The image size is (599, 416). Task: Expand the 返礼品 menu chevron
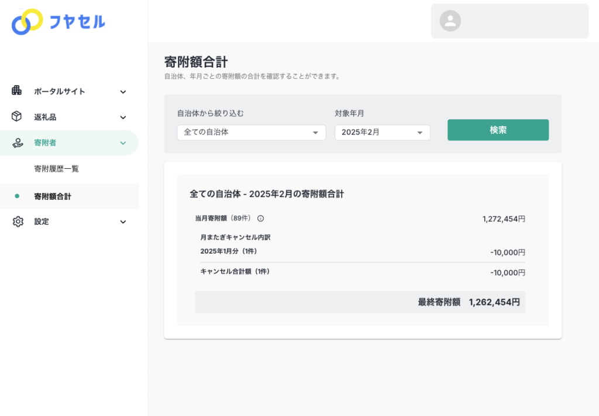(123, 117)
